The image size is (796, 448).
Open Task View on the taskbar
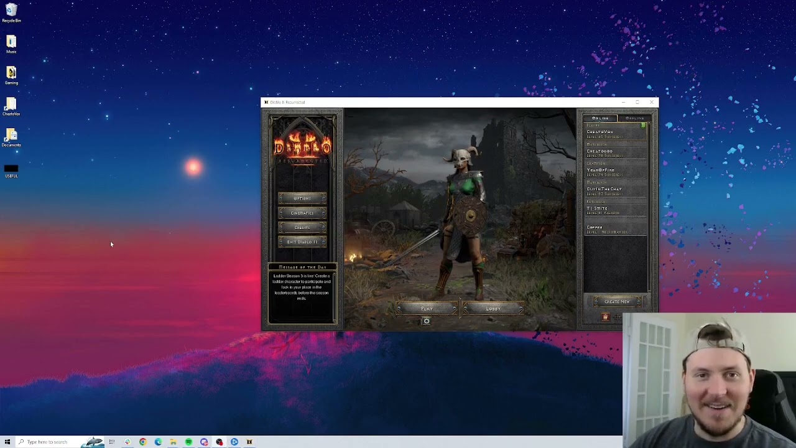tap(112, 442)
